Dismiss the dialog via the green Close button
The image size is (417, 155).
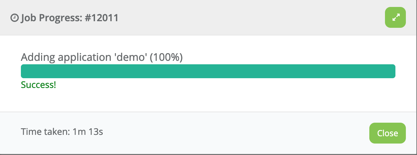coord(387,133)
